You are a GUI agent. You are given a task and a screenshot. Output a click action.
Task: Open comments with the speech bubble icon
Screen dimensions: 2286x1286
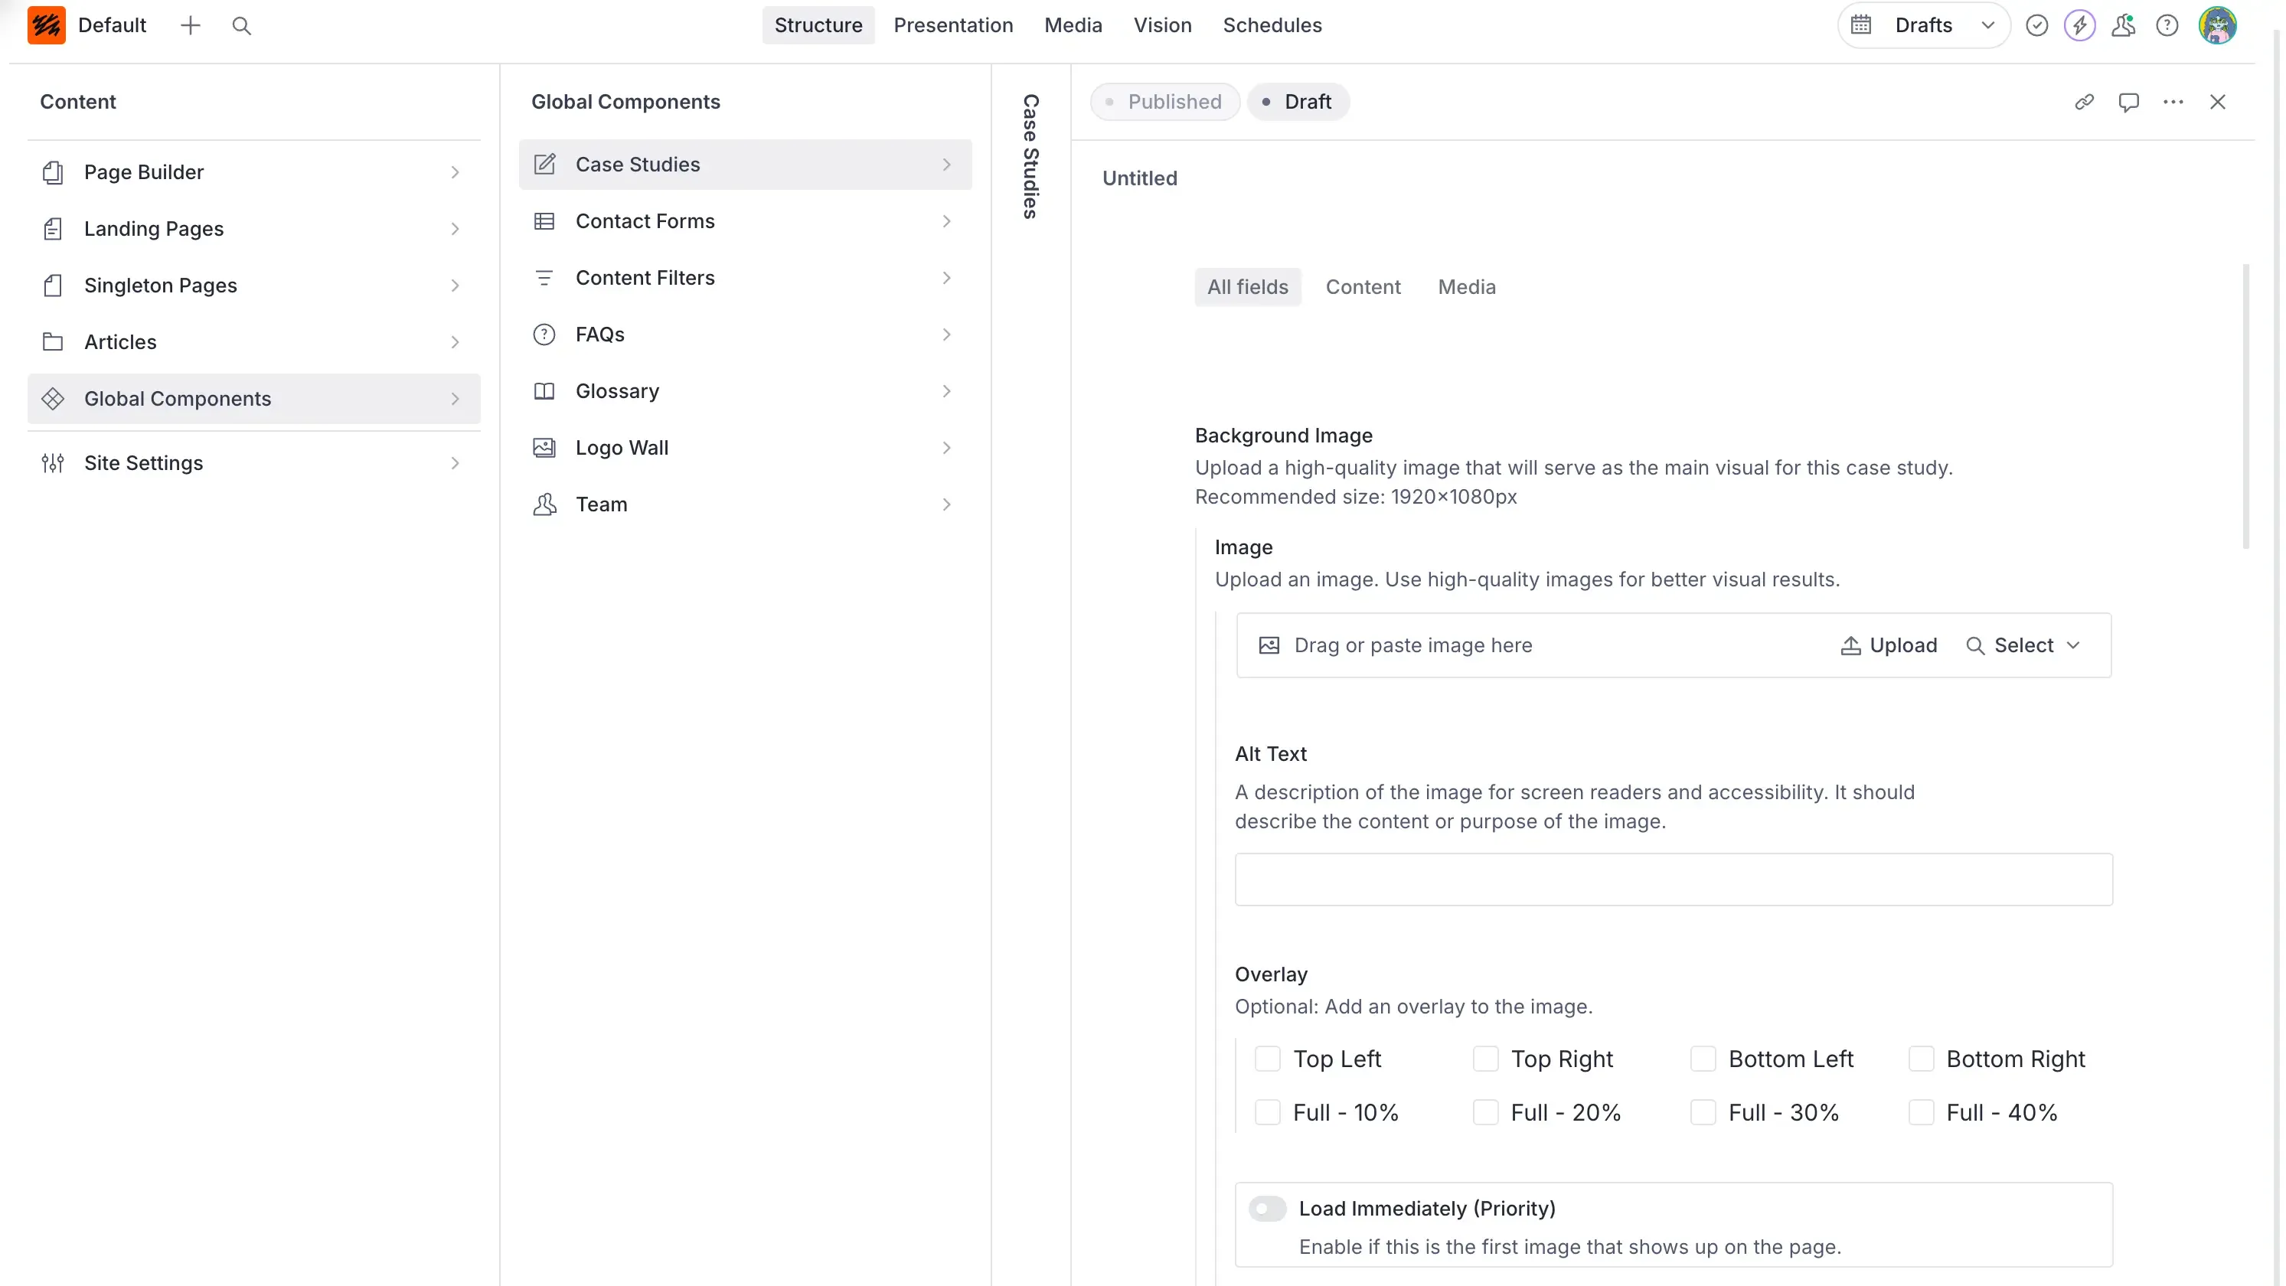[x=2129, y=101]
